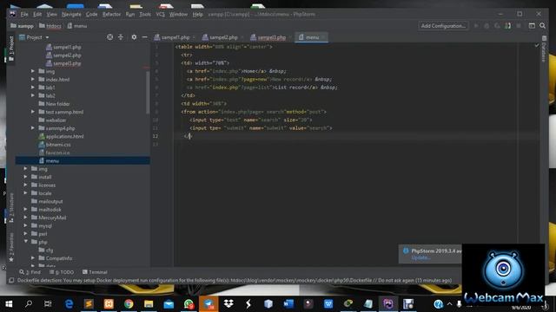This screenshot has width=556, height=312.
Task: Expand the xammp4.php folder
Action: [x=33, y=128]
